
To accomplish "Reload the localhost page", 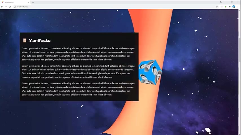I will tap(10, 7).
